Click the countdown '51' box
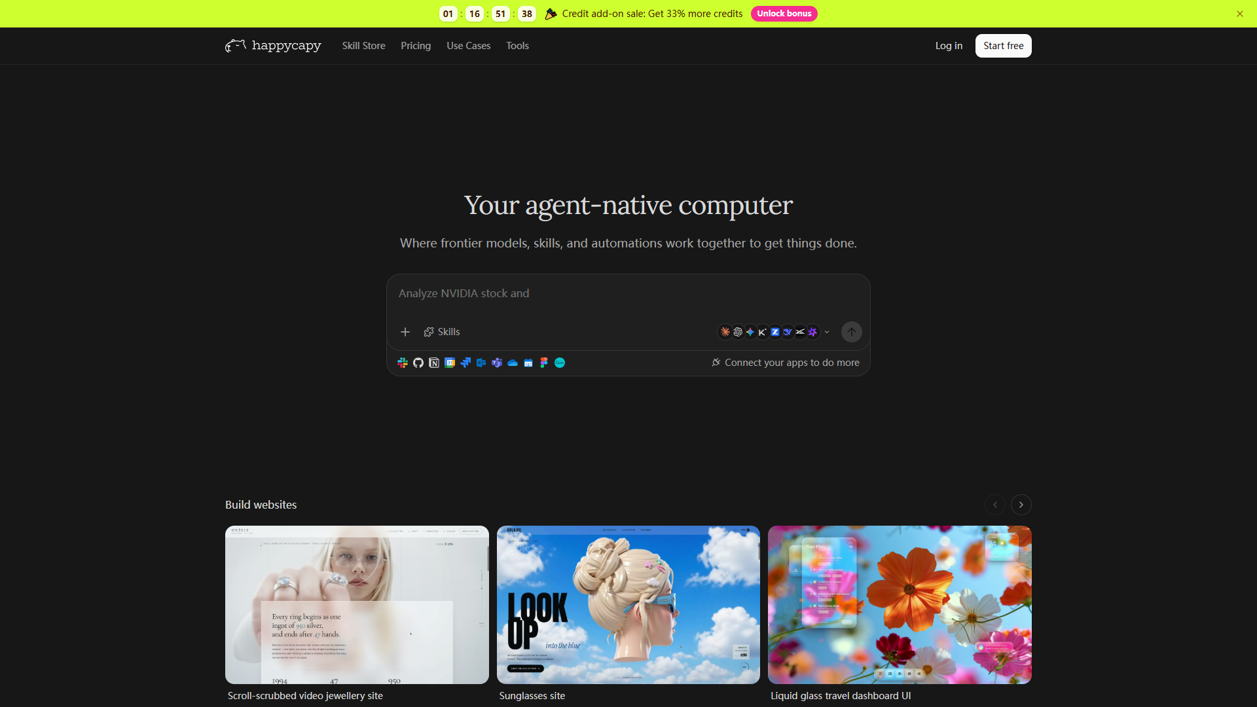Viewport: 1257px width, 707px height. coord(501,14)
